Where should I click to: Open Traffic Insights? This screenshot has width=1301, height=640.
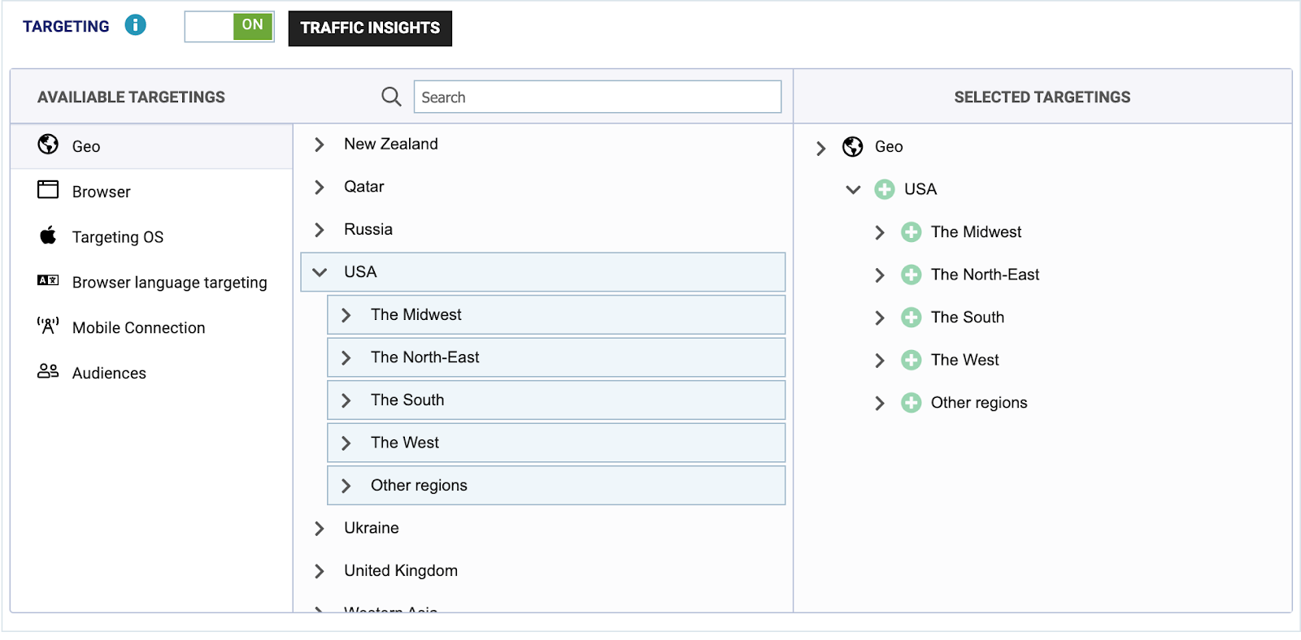[370, 28]
